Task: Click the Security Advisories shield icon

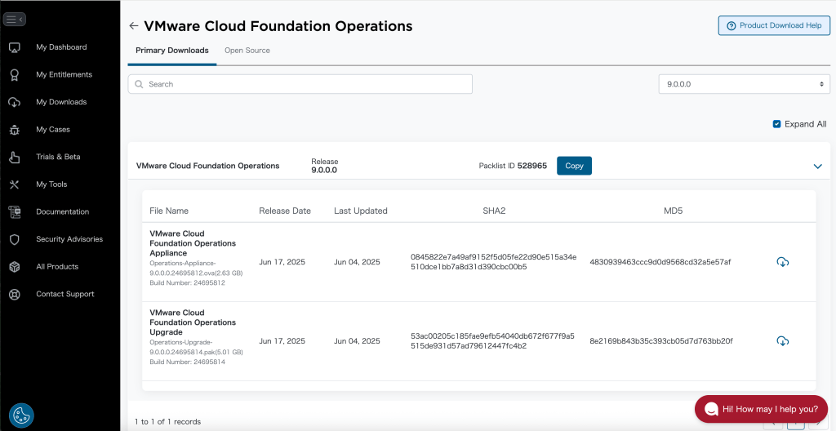Action: (x=14, y=239)
